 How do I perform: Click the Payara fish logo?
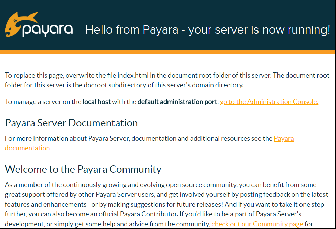point(39,24)
